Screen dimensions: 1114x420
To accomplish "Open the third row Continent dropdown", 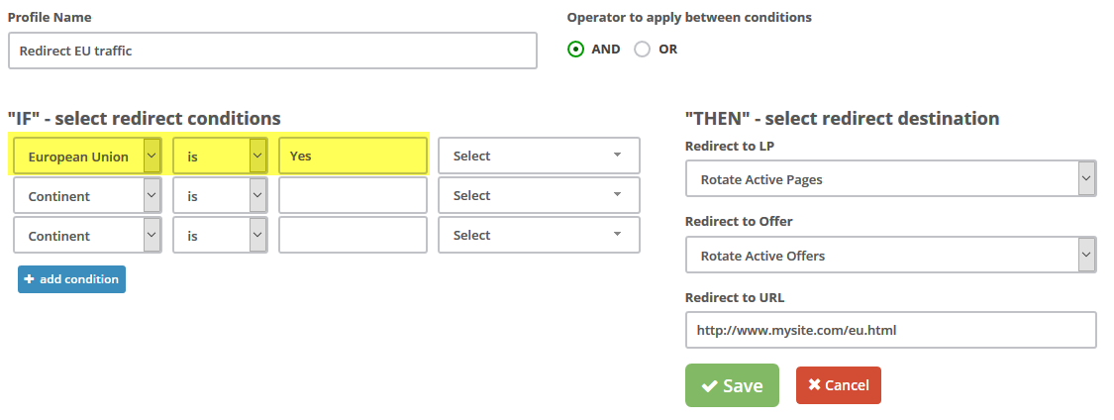I will pos(87,236).
